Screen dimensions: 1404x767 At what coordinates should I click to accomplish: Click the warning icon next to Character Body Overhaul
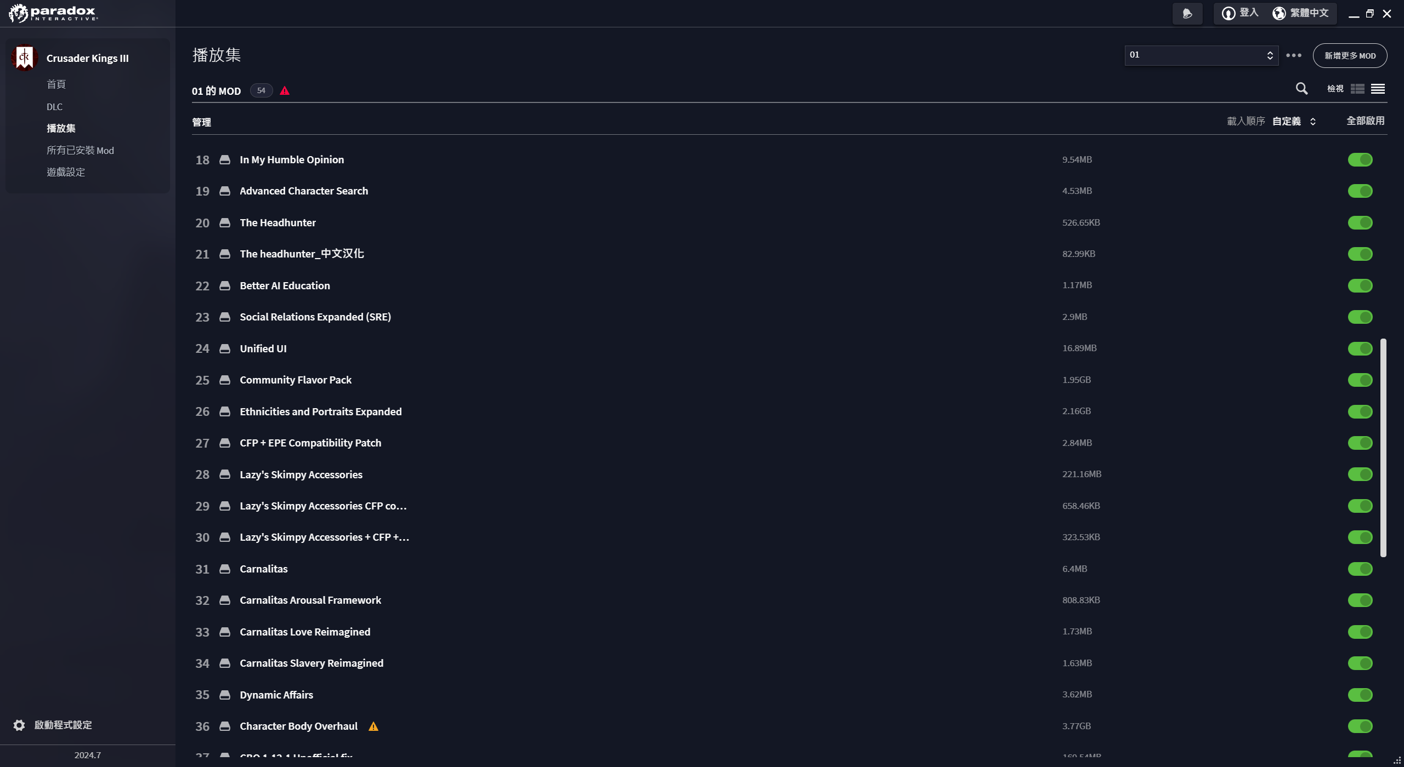[373, 726]
